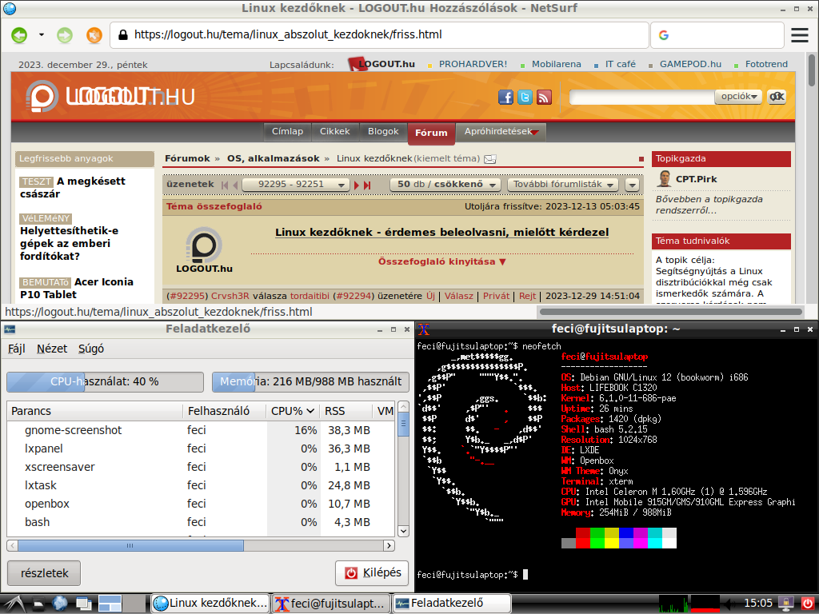Open the Acer Iconia P10 Tablet article
Viewport: 819px width, 614px height.
coord(76,288)
